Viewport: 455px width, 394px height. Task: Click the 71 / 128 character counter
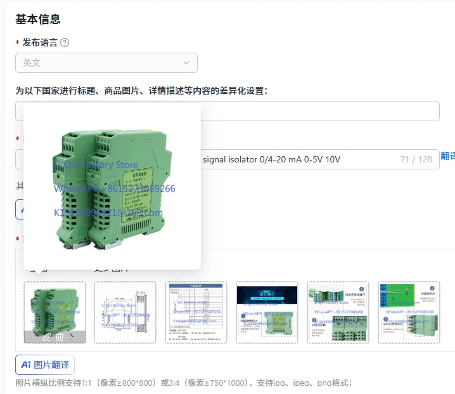click(416, 159)
